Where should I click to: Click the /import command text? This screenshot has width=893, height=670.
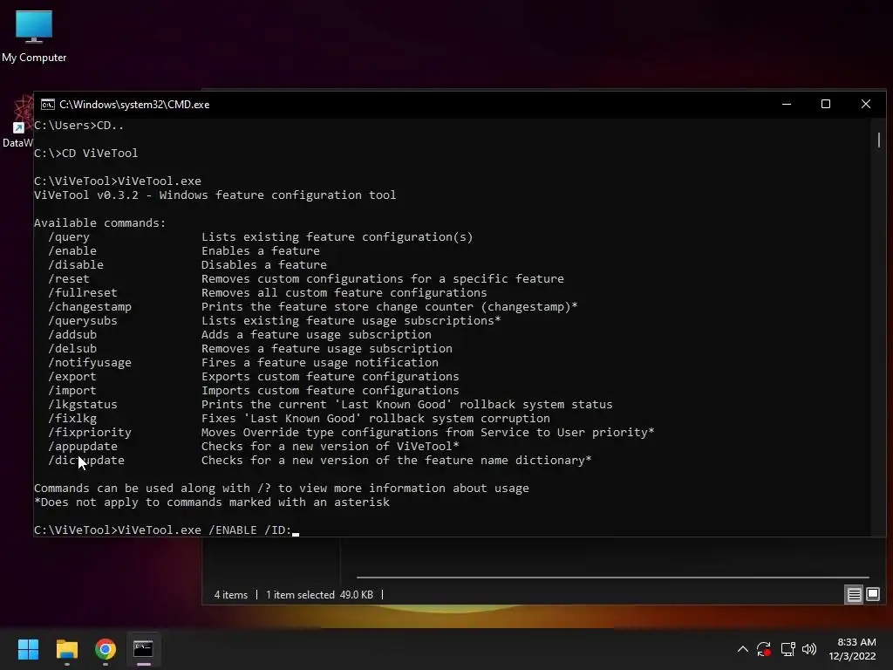pos(72,391)
